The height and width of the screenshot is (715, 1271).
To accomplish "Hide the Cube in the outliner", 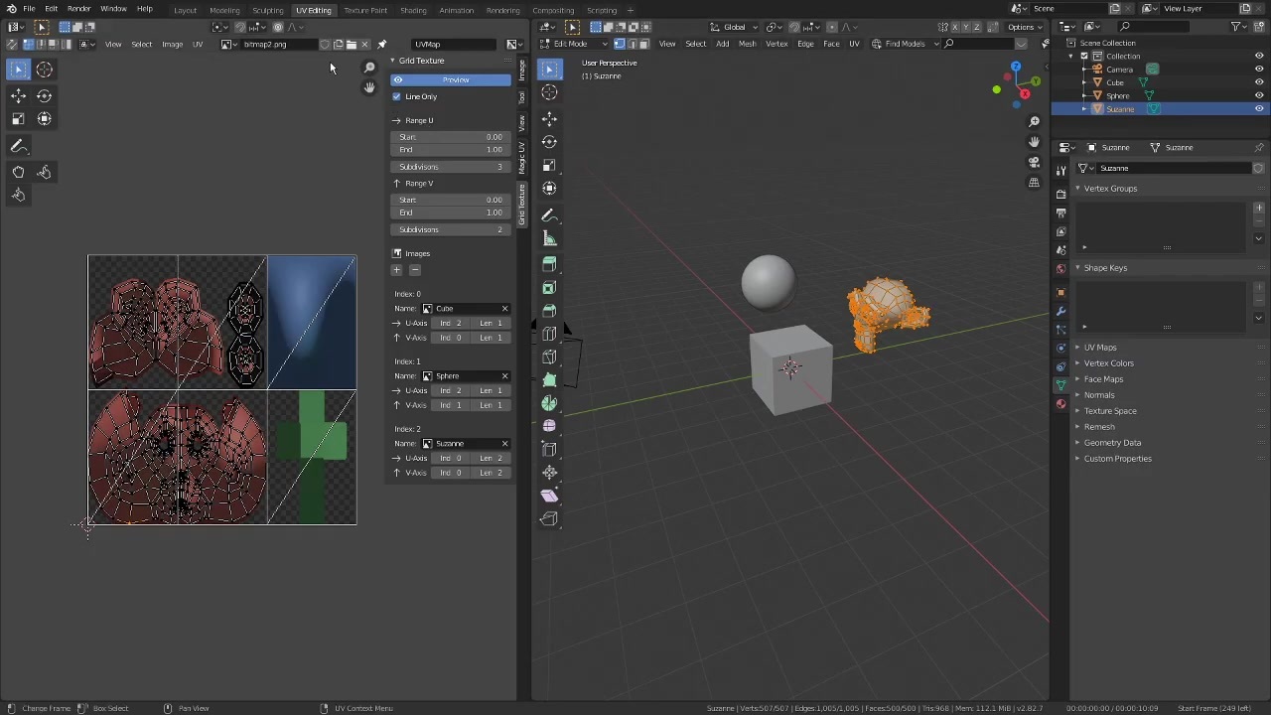I will (1259, 82).
